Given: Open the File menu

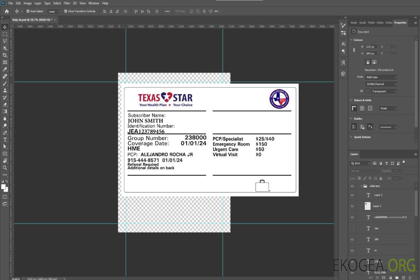Looking at the screenshot, I should (10, 3).
